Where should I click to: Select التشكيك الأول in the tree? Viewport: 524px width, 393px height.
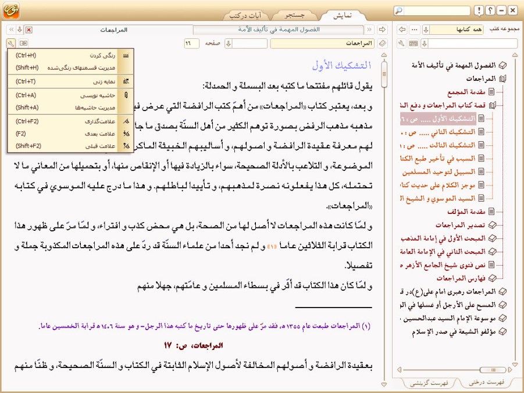[438, 119]
